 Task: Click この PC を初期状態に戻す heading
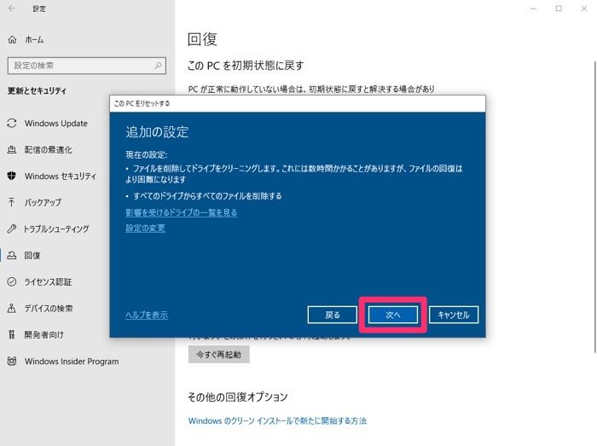point(246,66)
